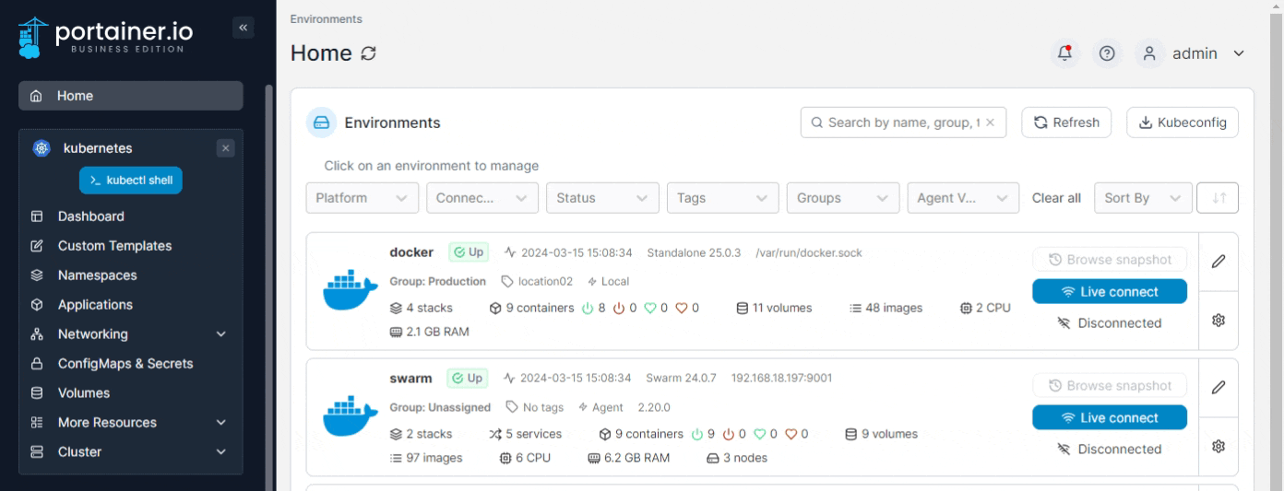Viewport: 1284px width, 491px height.
Task: Open settings gear icon for swarm environment
Action: tap(1218, 447)
